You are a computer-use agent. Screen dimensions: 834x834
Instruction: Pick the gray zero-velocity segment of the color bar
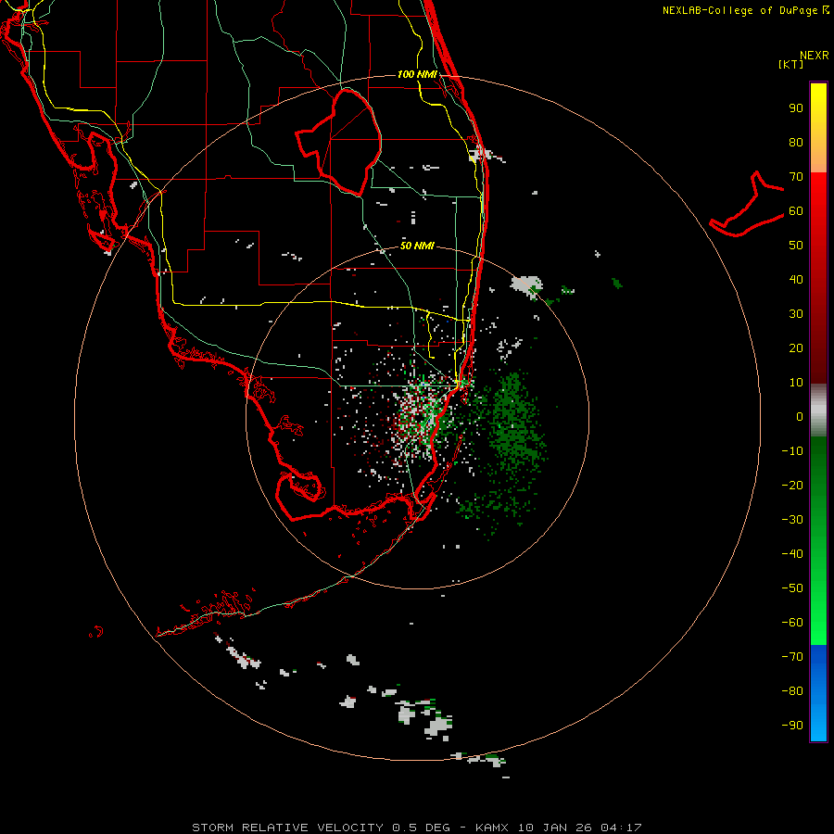tap(818, 411)
